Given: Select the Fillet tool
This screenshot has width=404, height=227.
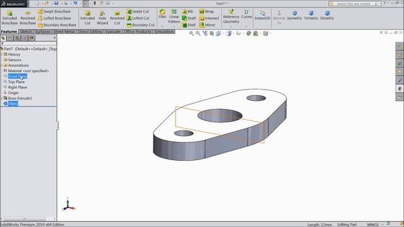Looking at the screenshot, I should [162, 14].
